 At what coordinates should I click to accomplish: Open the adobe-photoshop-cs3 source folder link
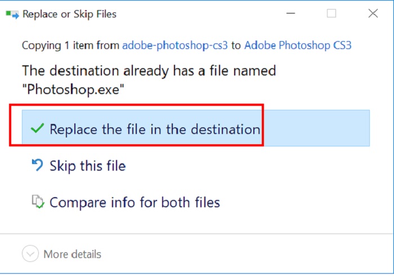click(175, 46)
